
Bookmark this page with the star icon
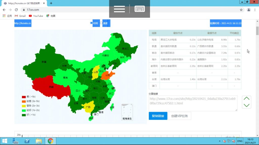[241, 9]
